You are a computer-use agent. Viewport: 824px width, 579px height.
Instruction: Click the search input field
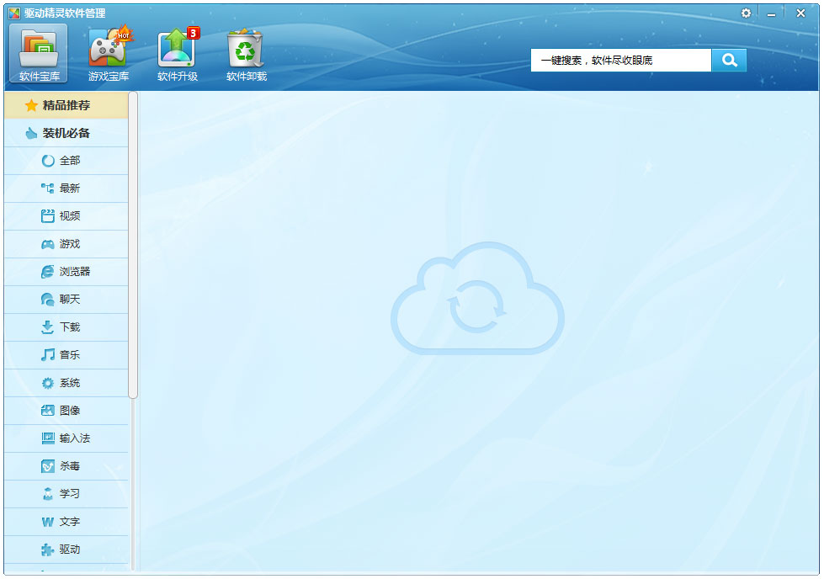coord(620,61)
